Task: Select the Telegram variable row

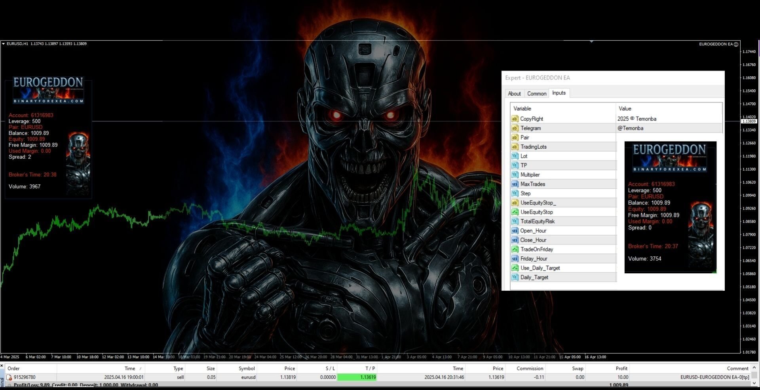Action: point(617,128)
